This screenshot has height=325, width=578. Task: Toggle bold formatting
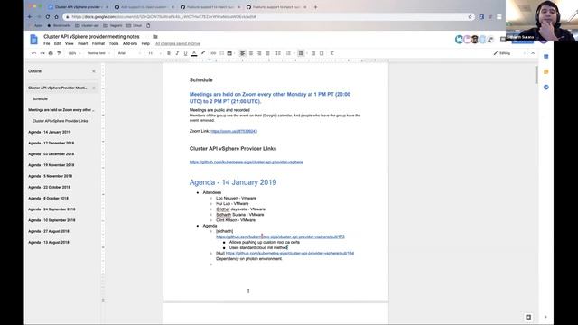[169, 53]
